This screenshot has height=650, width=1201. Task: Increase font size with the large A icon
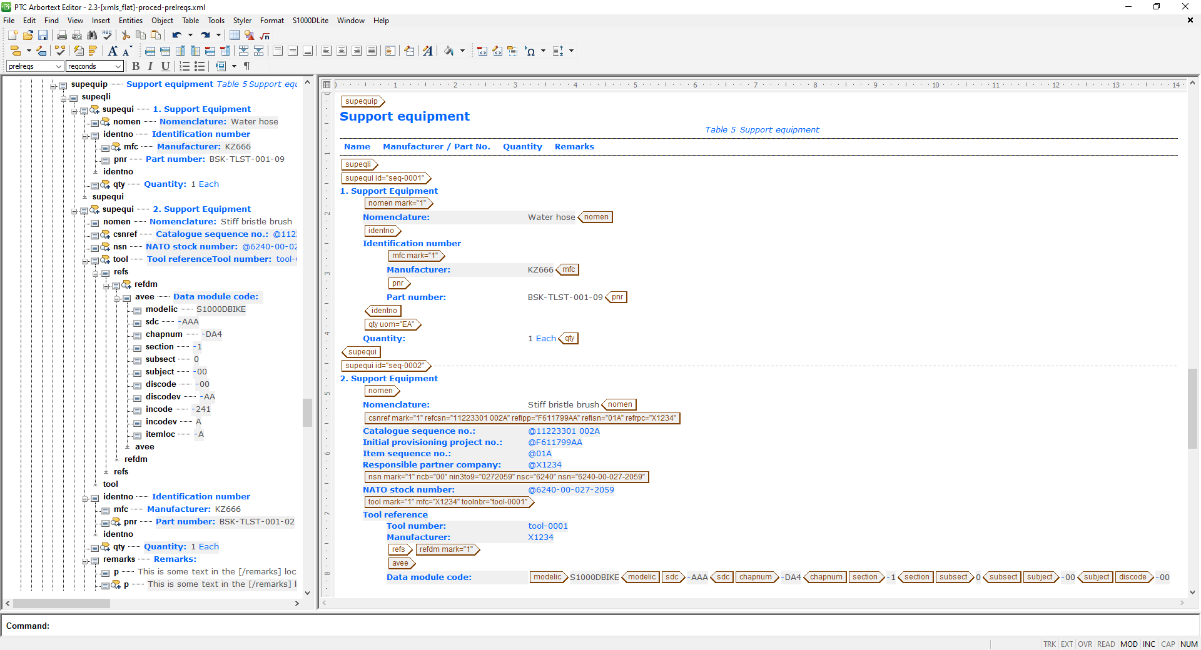[113, 51]
